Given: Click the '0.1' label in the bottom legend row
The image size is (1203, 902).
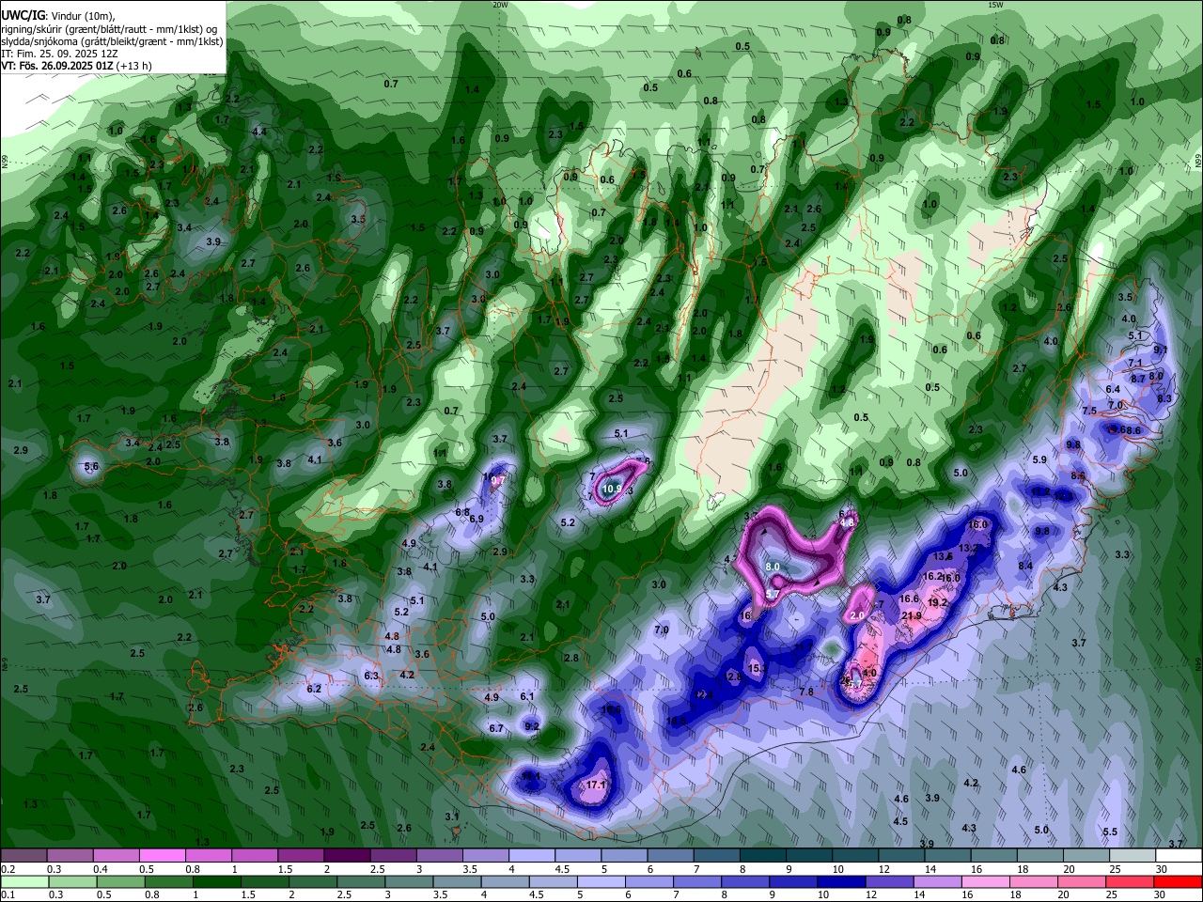Looking at the screenshot, I should click(x=8, y=895).
